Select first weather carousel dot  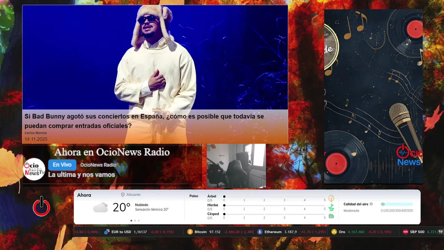coord(131,220)
